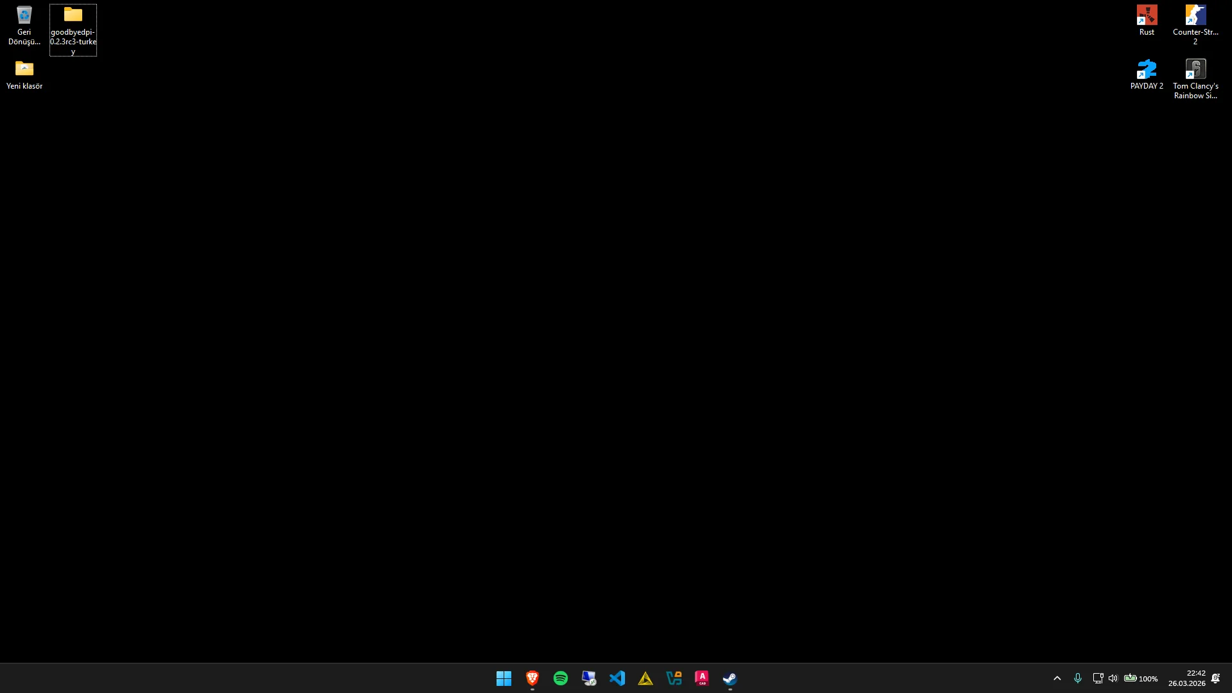Open Steam from the taskbar

coord(729,678)
